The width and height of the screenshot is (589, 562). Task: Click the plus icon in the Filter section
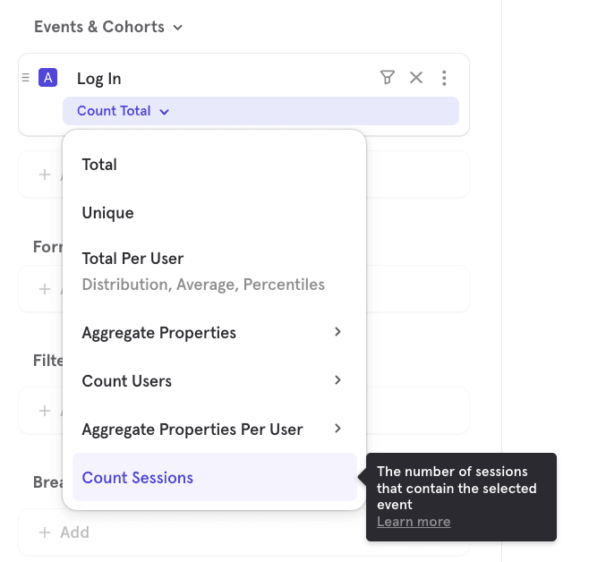(x=45, y=411)
